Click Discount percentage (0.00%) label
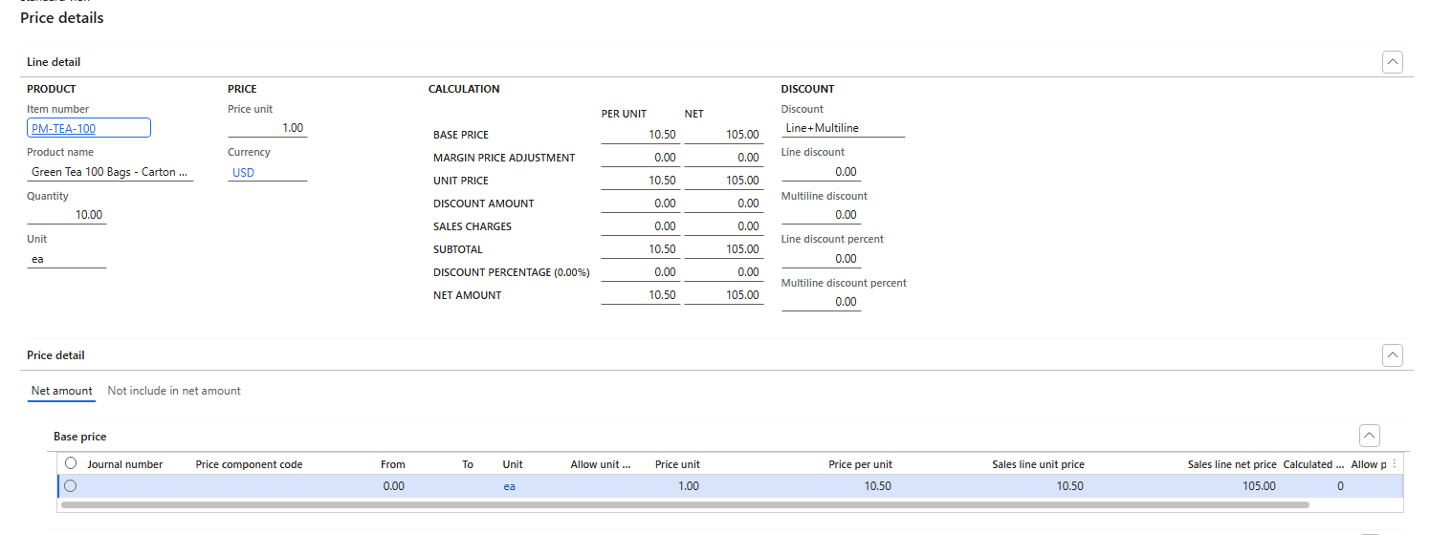 512,272
